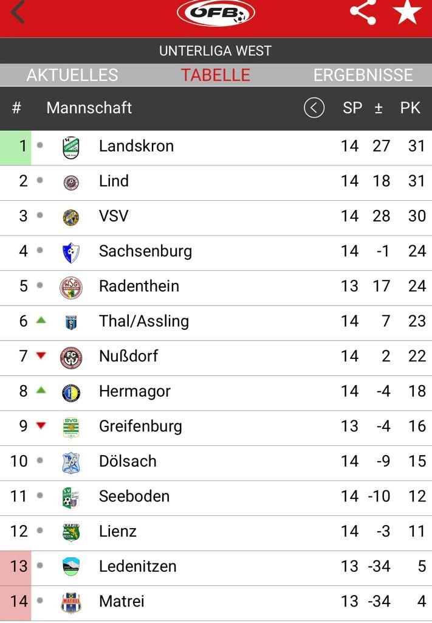Select the TABELLE tab
This screenshot has height=623, width=432.
point(216,75)
